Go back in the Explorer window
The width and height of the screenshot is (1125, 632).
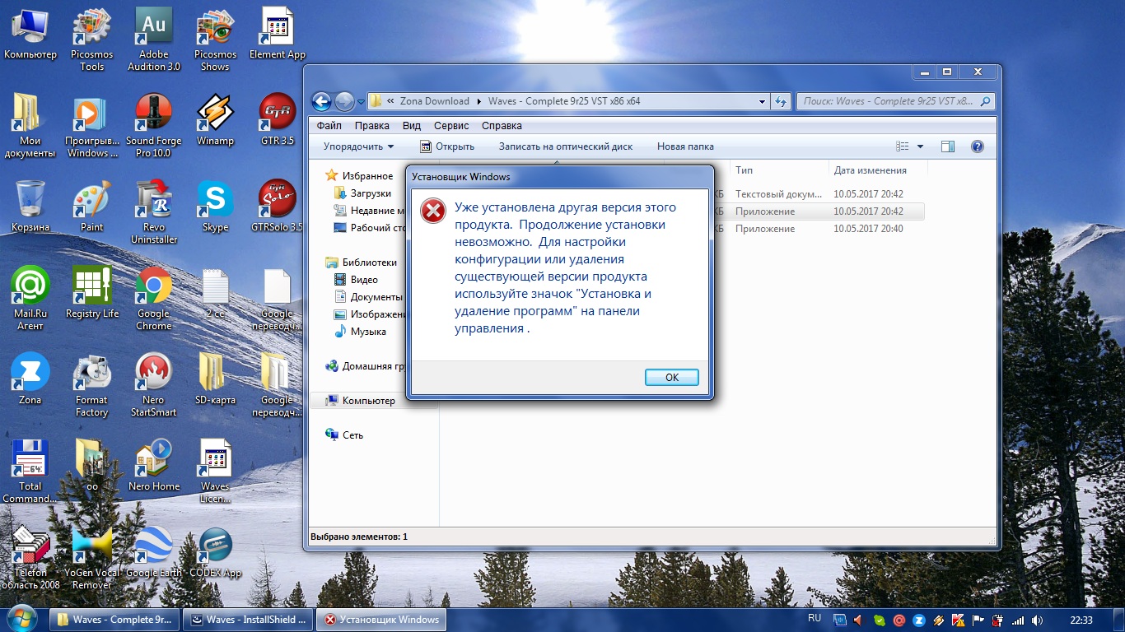(x=321, y=101)
